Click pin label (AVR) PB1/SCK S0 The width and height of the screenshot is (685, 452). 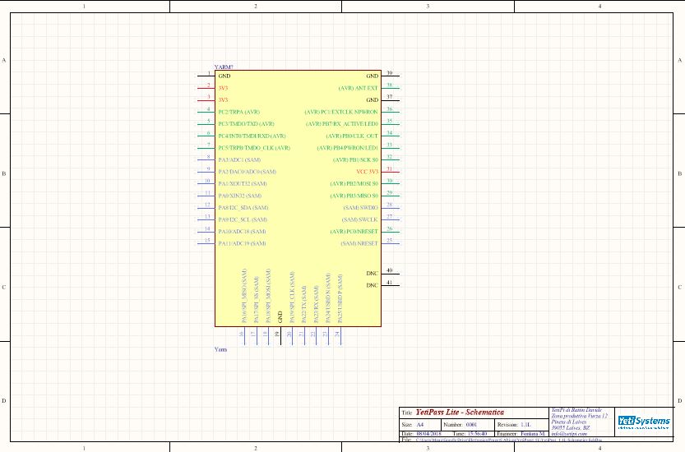(x=355, y=159)
